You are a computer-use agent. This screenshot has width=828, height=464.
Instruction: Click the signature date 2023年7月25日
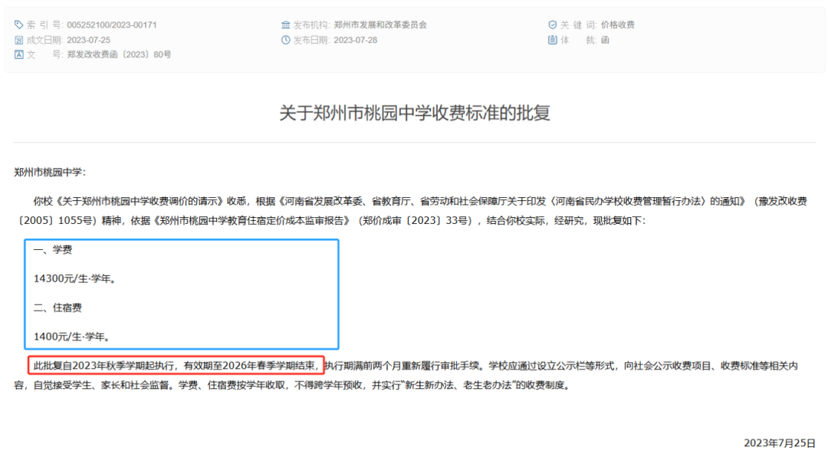click(x=779, y=443)
